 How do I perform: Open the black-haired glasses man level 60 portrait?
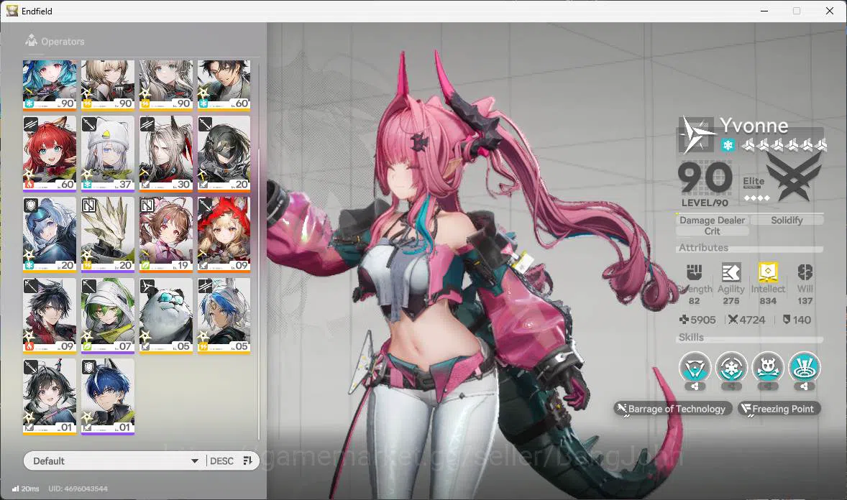224,85
